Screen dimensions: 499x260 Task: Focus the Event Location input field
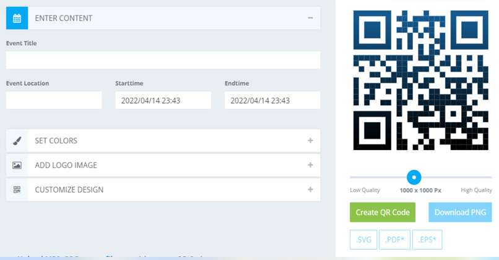click(x=54, y=100)
